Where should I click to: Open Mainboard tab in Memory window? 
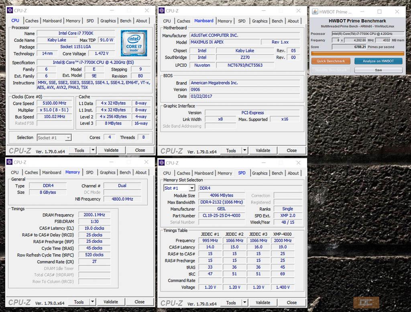(x=52, y=172)
